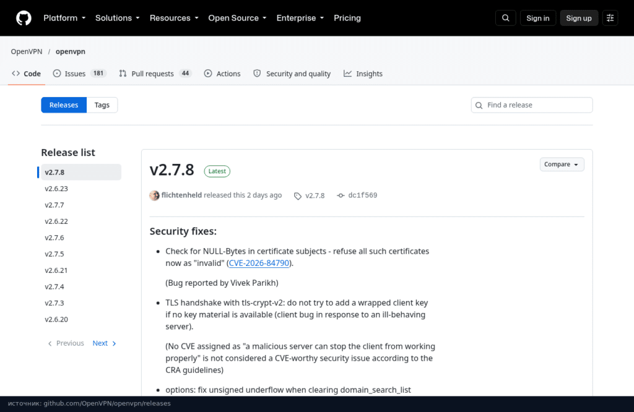
Task: Expand the Enterprise menu
Action: (300, 18)
